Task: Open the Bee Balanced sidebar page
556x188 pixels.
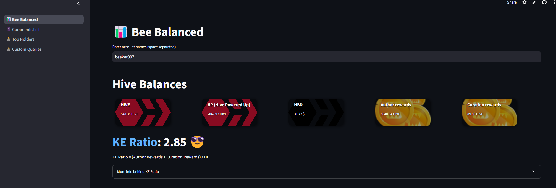Action: 44,19
